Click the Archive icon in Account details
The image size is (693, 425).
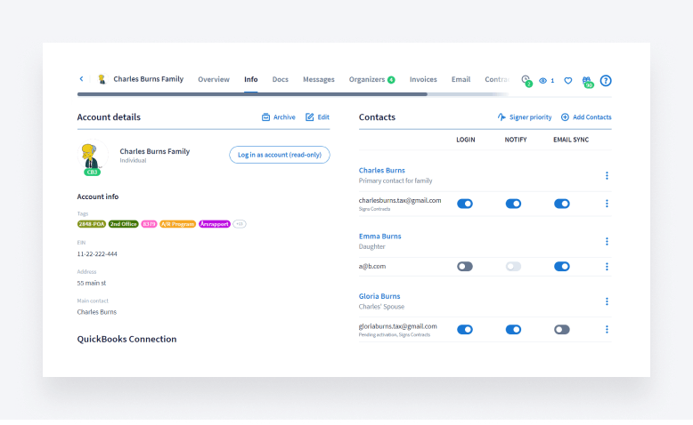pyautogui.click(x=265, y=117)
